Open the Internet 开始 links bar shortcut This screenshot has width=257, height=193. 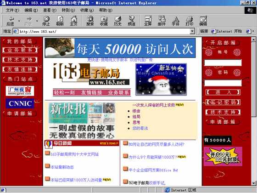tap(227, 31)
